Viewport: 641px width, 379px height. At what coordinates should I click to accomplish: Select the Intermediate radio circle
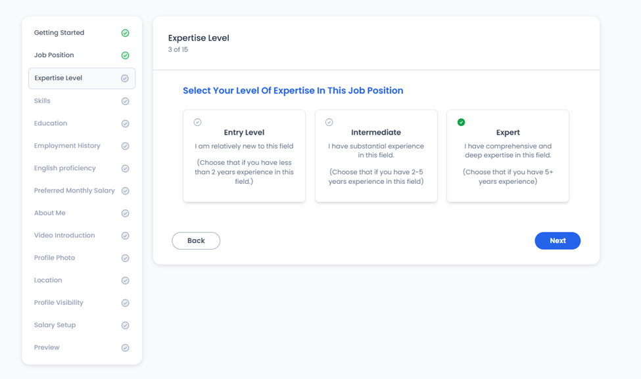pyautogui.click(x=329, y=122)
